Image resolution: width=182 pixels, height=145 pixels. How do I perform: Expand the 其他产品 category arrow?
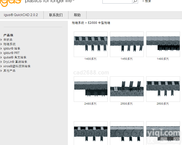(x=1, y=71)
